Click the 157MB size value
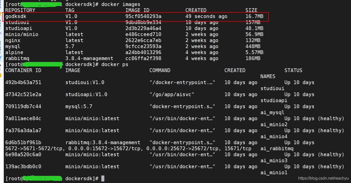 tap(253, 22)
